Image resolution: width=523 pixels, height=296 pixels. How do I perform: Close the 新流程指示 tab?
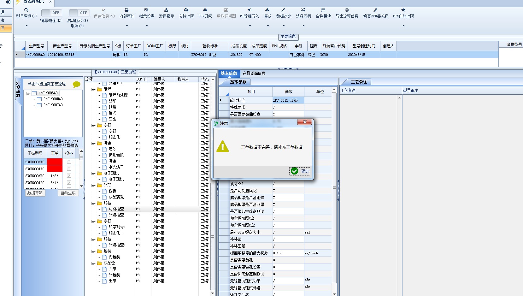(50, 2)
